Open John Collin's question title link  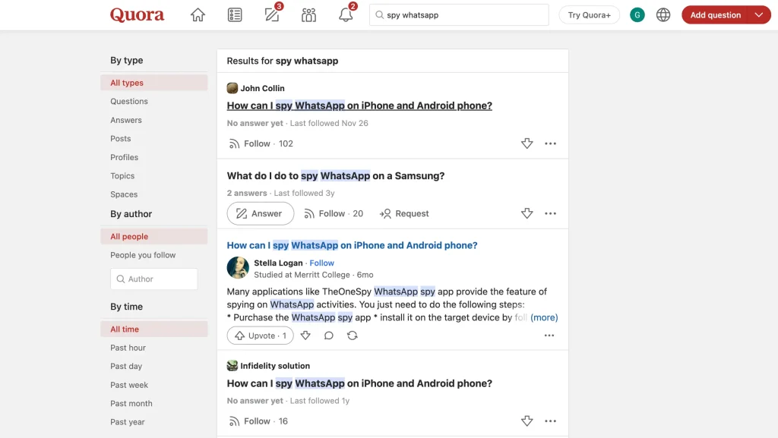tap(359, 106)
